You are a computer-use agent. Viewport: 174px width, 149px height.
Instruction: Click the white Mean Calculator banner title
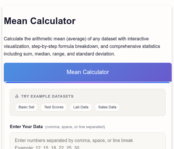pos(88,72)
